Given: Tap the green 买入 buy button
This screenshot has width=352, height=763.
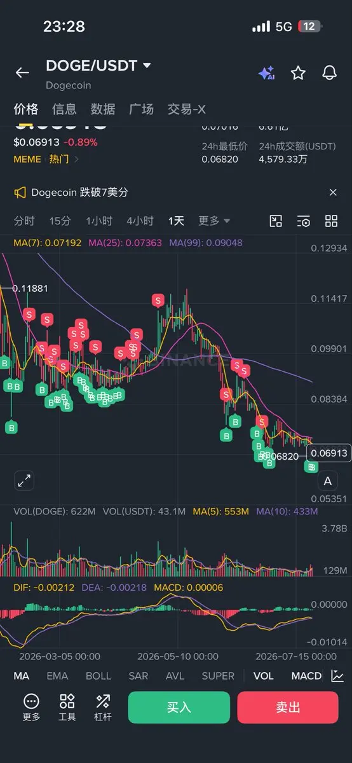Looking at the screenshot, I should click(x=179, y=707).
